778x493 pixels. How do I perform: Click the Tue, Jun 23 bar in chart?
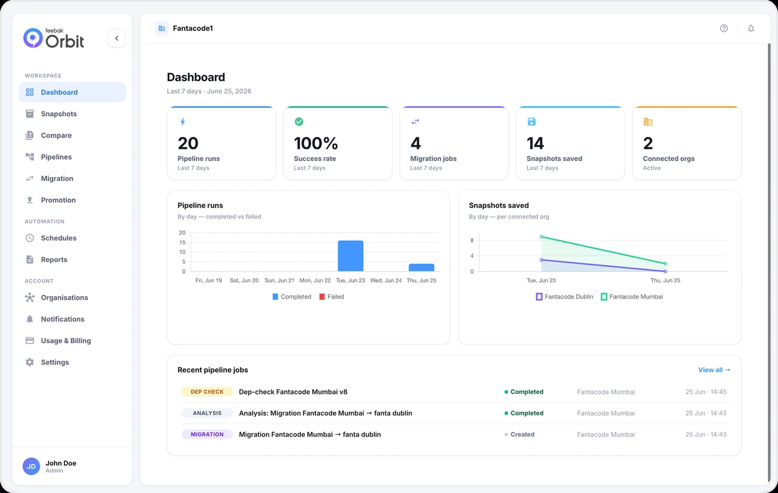coord(351,256)
